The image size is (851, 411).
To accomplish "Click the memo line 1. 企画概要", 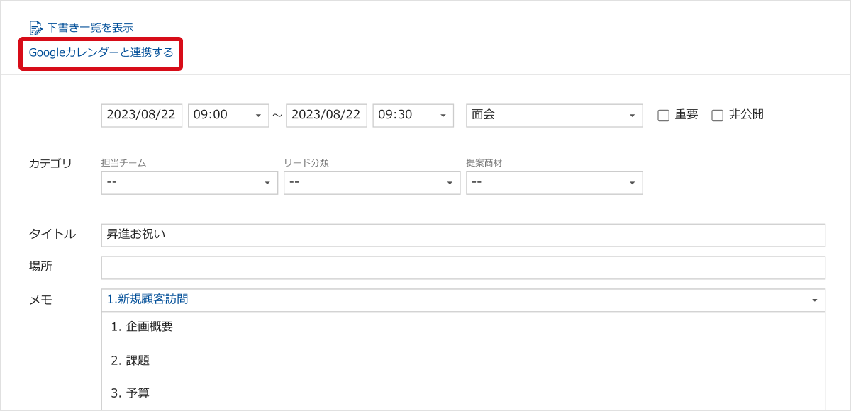I will coord(142,327).
